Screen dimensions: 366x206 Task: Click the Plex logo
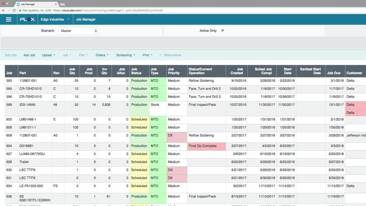27,19
